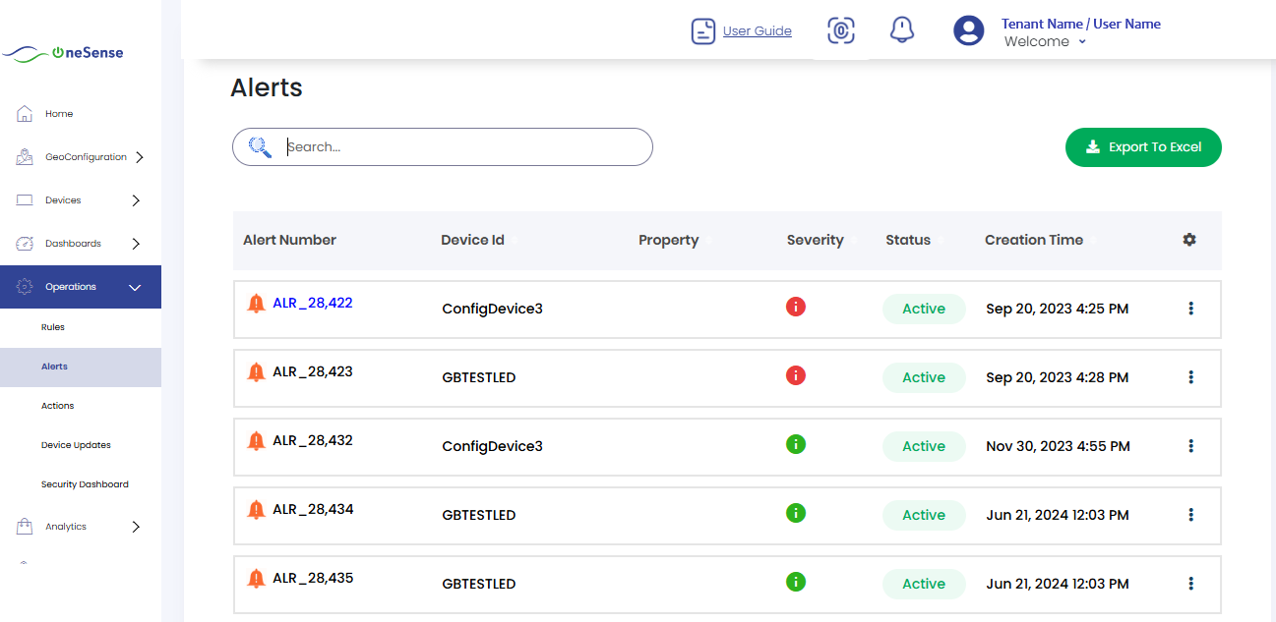1276x622 pixels.
Task: Go to Rules in Operations menu
Action: tap(53, 327)
